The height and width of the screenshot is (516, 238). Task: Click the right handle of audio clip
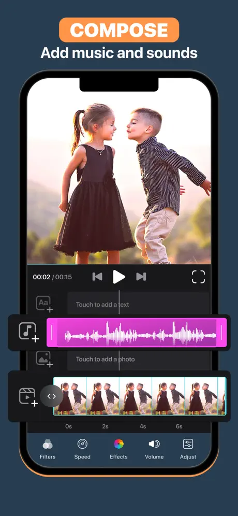tap(221, 333)
